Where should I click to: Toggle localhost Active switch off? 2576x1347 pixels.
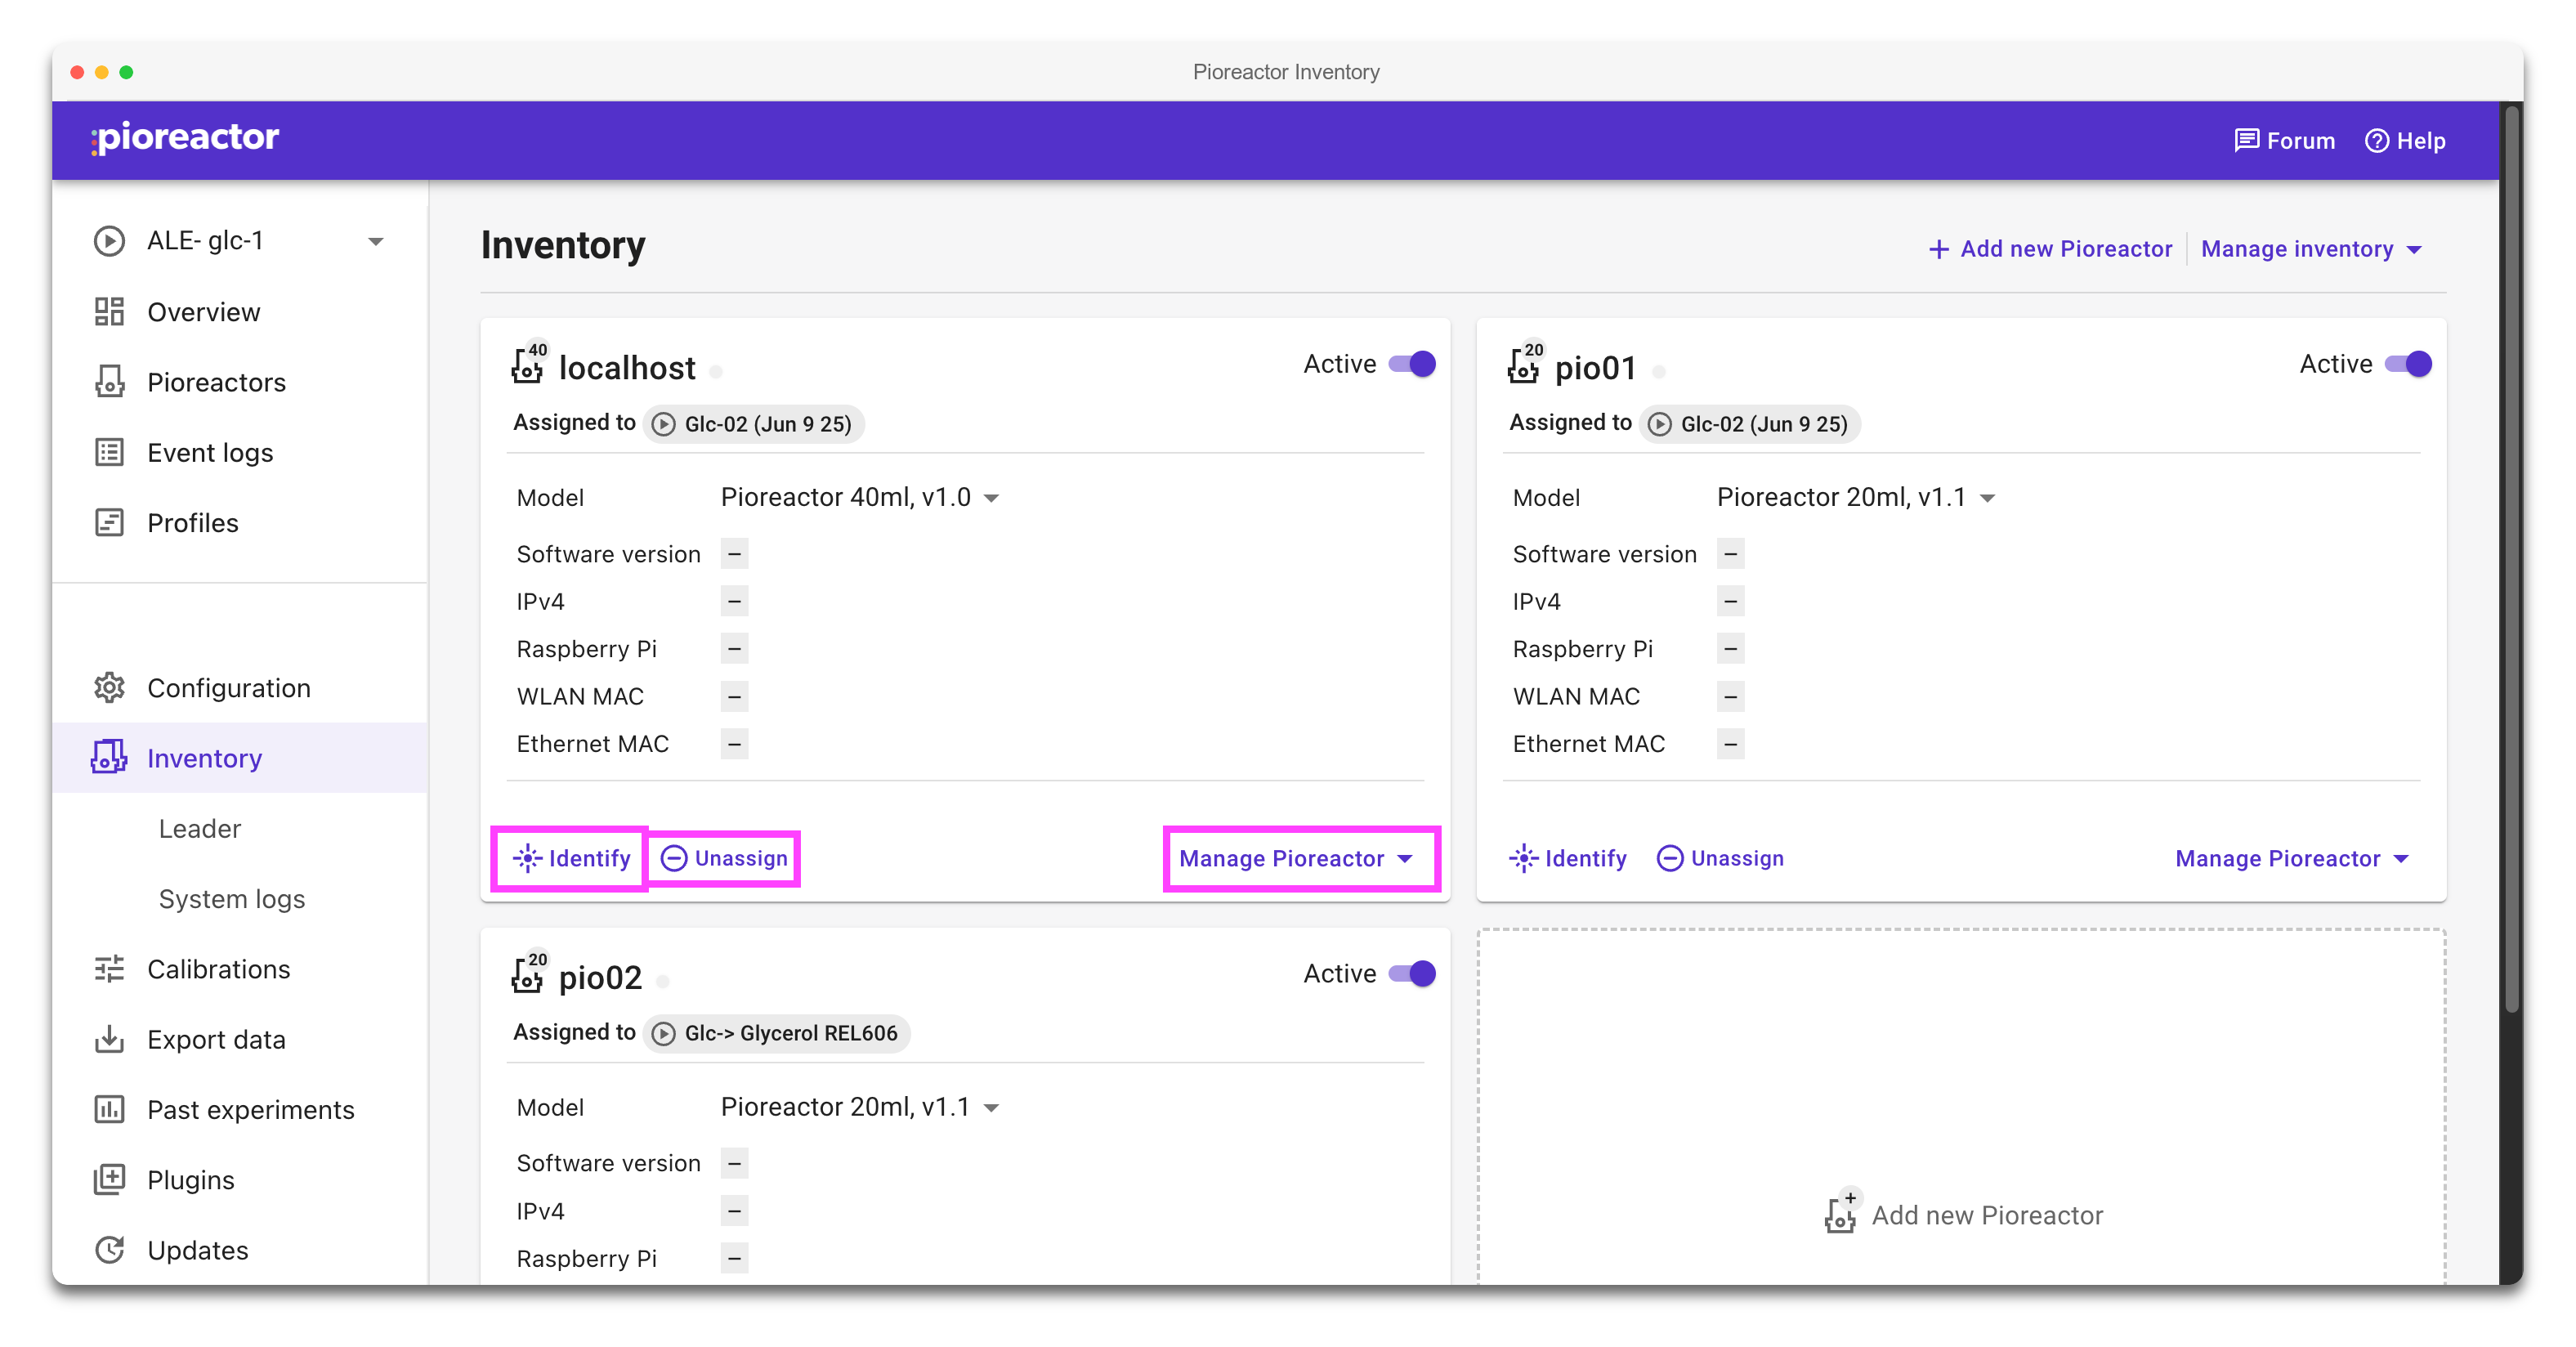[x=1412, y=364]
